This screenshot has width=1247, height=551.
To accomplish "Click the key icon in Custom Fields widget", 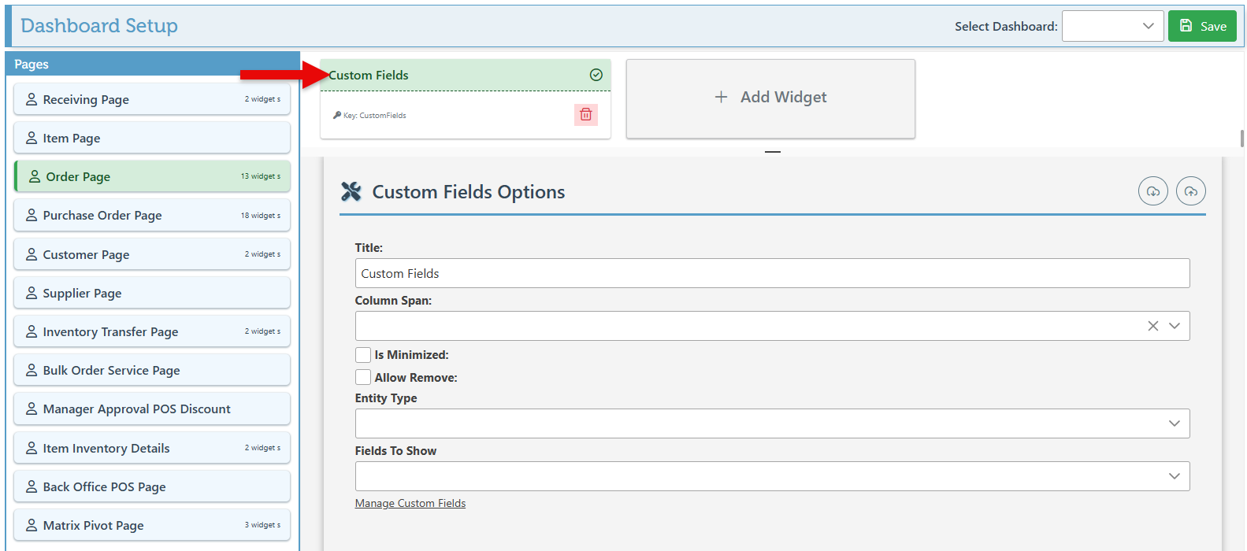I will click(337, 116).
